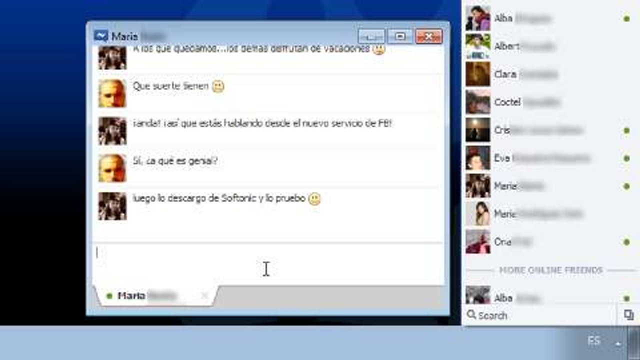Click avatar beside '¡anda! así que estás hablando'
The width and height of the screenshot is (640, 360).
pyautogui.click(x=112, y=130)
